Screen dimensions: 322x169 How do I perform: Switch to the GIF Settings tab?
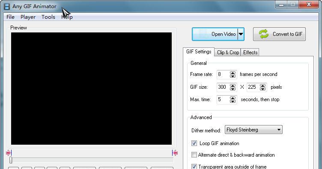click(199, 52)
